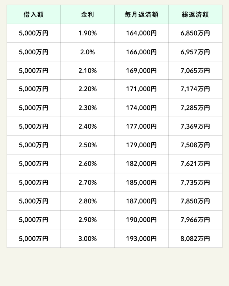The height and width of the screenshot is (286, 229).
Task: Select the 毎月返済額 header cell
Action: [141, 15]
